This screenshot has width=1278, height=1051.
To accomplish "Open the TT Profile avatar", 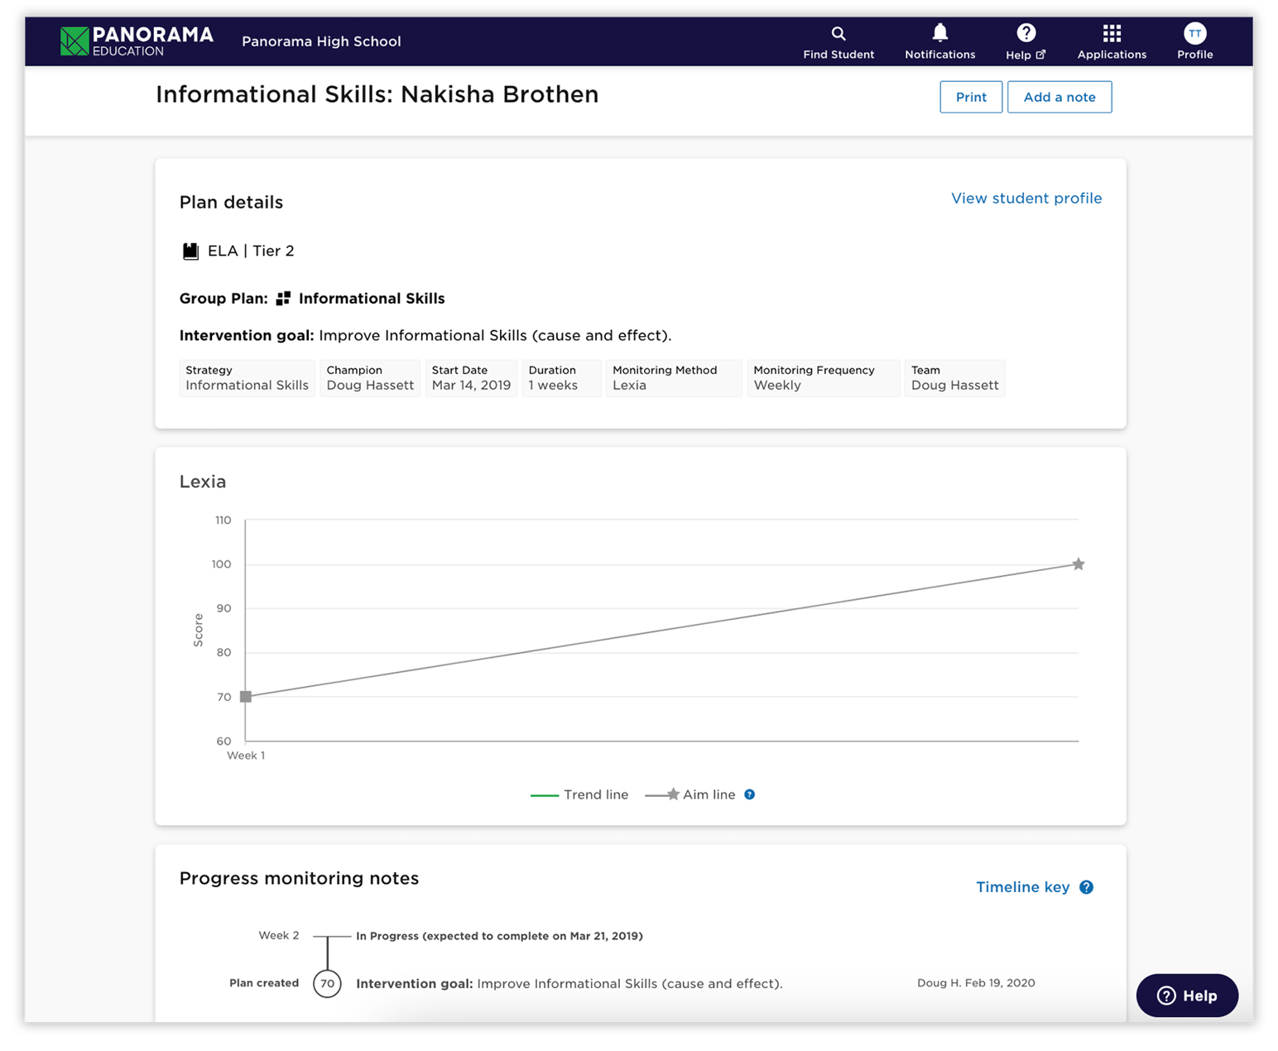I will pyautogui.click(x=1194, y=34).
